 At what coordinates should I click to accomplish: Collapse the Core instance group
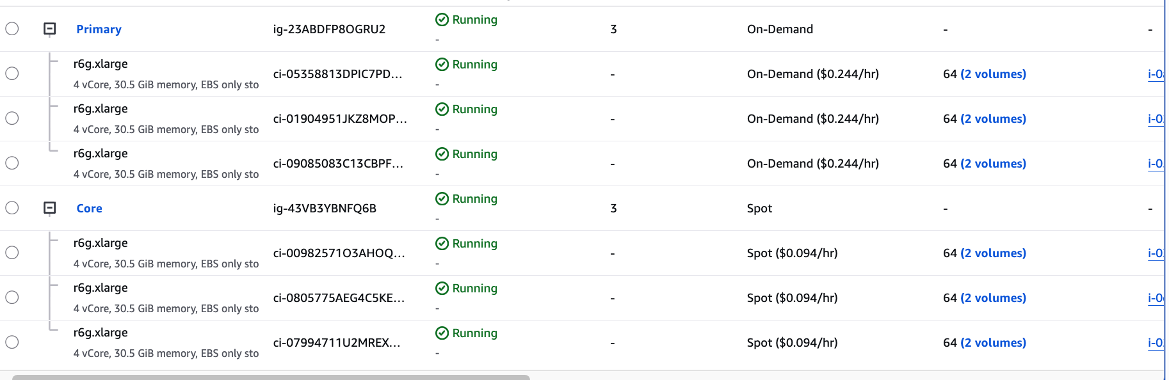(50, 208)
